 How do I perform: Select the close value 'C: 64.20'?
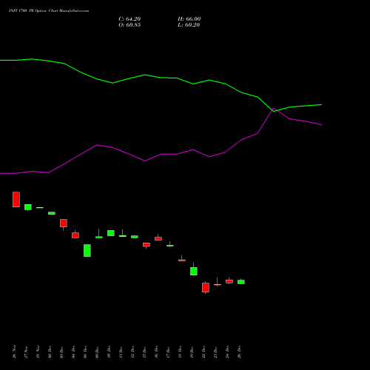[129, 19]
